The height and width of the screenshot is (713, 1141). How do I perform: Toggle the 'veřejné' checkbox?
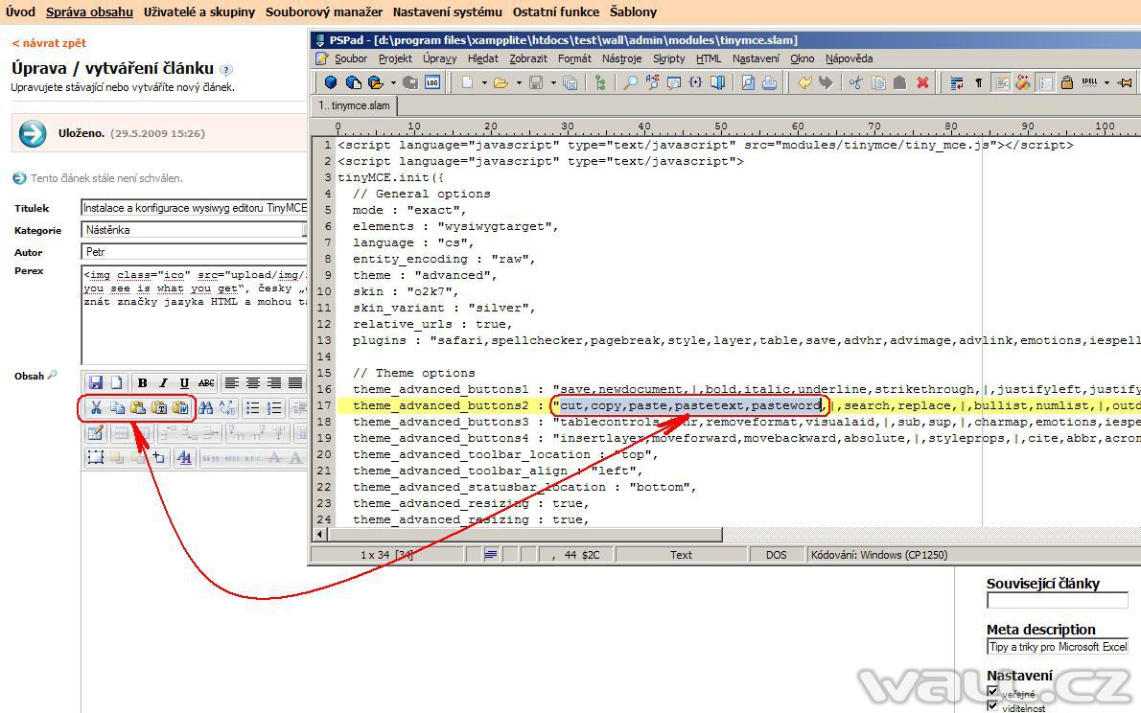991,691
